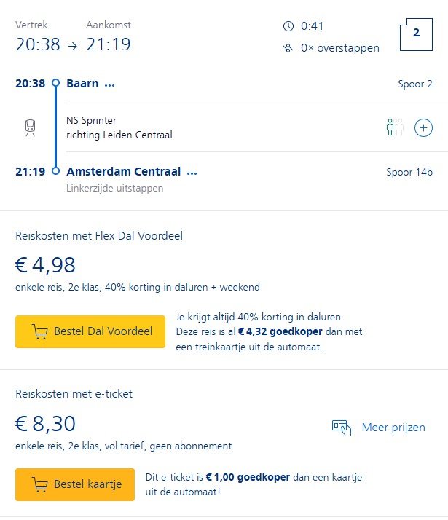
Task: Select the Amsterdam Centraal arrival station
Action: pyautogui.click(x=124, y=173)
